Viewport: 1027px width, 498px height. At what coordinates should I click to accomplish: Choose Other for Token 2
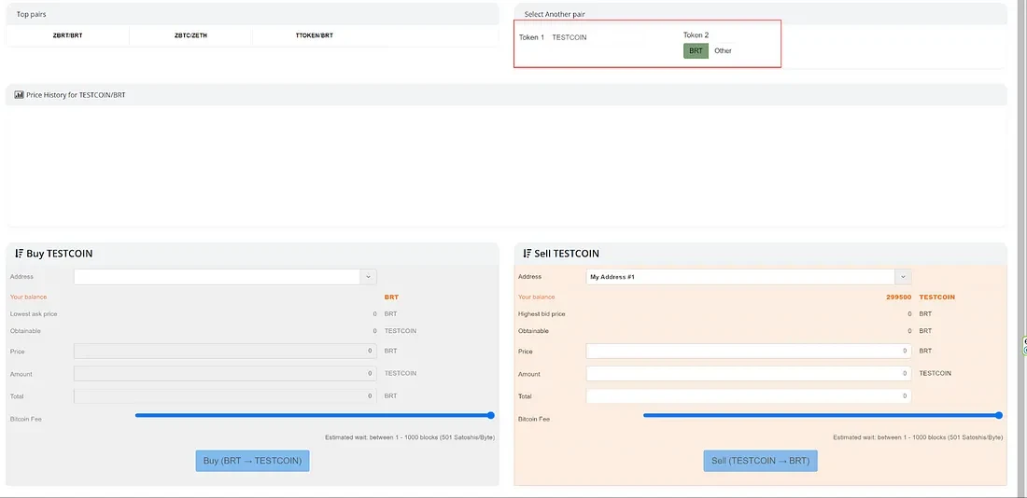click(x=723, y=51)
